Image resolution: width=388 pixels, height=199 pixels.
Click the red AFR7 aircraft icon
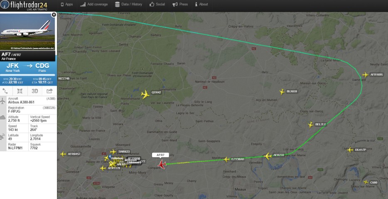coord(162,165)
